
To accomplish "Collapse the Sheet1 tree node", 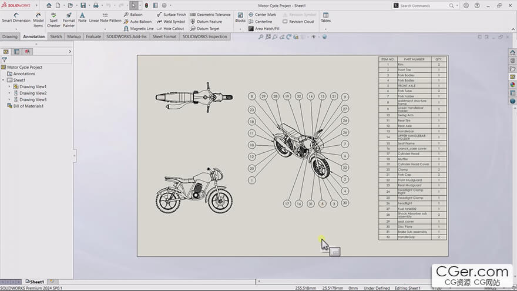I will tap(4, 80).
